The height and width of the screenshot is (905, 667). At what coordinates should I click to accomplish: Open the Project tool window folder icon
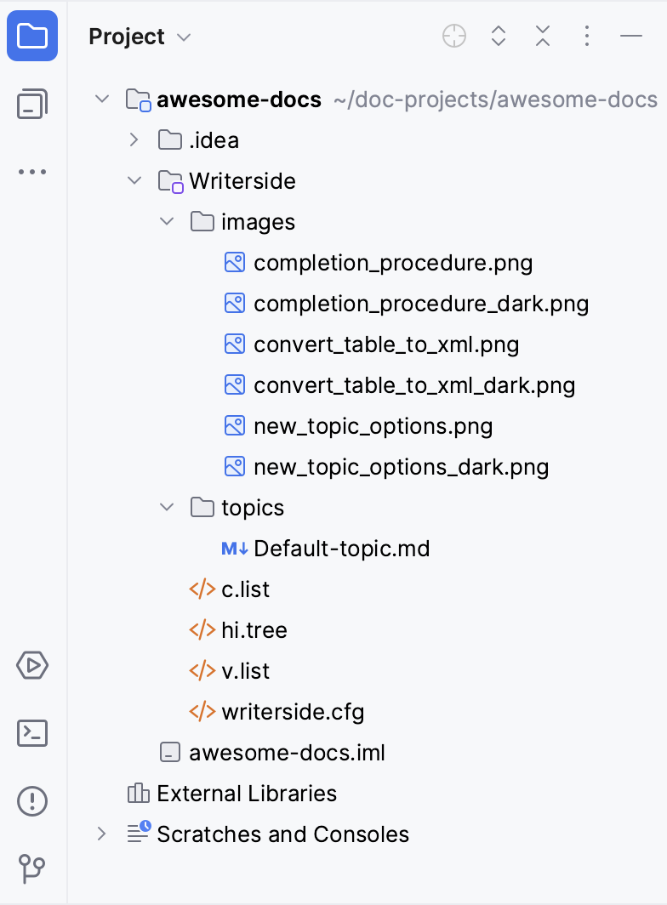click(32, 37)
